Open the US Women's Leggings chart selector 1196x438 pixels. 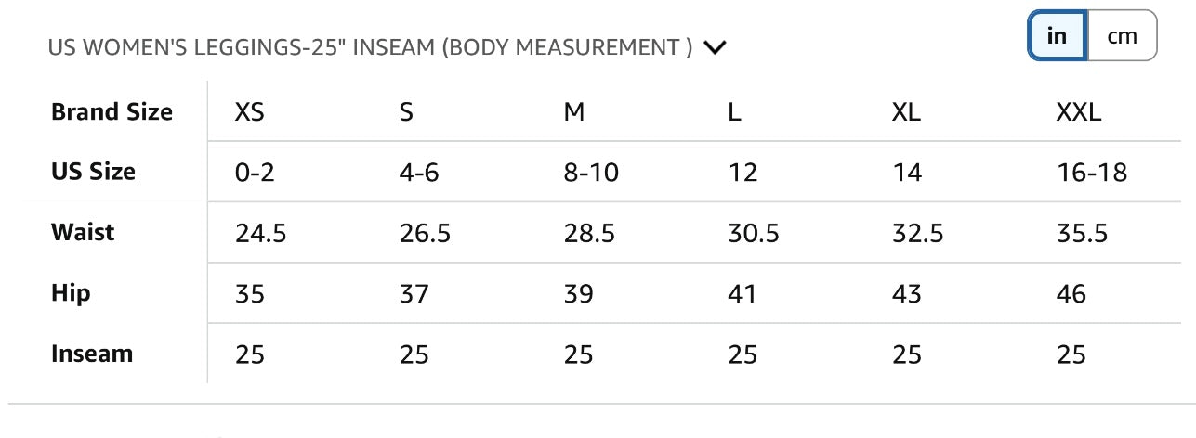coord(370,47)
